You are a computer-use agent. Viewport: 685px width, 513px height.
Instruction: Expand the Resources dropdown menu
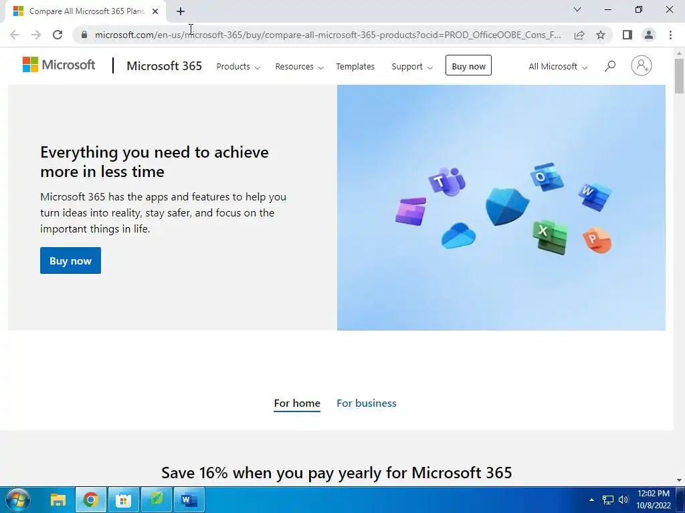(299, 67)
